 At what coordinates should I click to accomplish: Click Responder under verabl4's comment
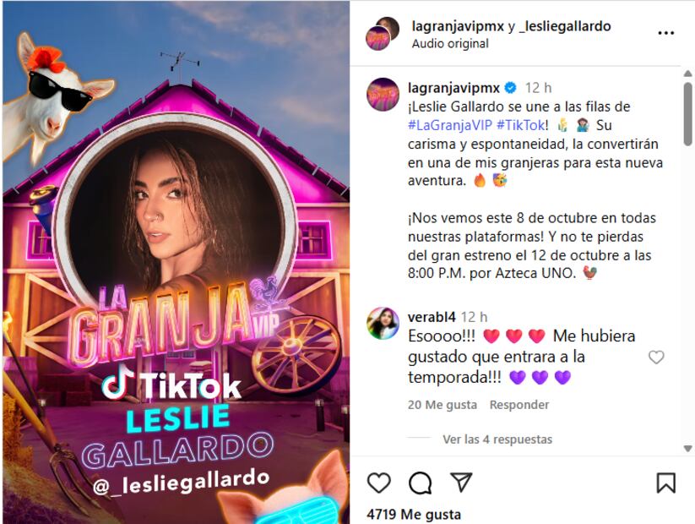(519, 405)
